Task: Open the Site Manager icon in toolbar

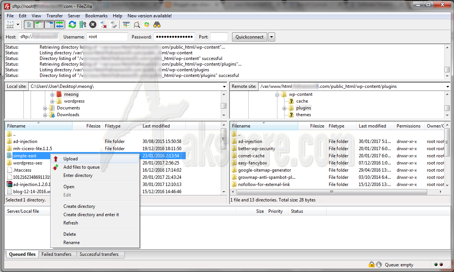Action: click(10, 25)
